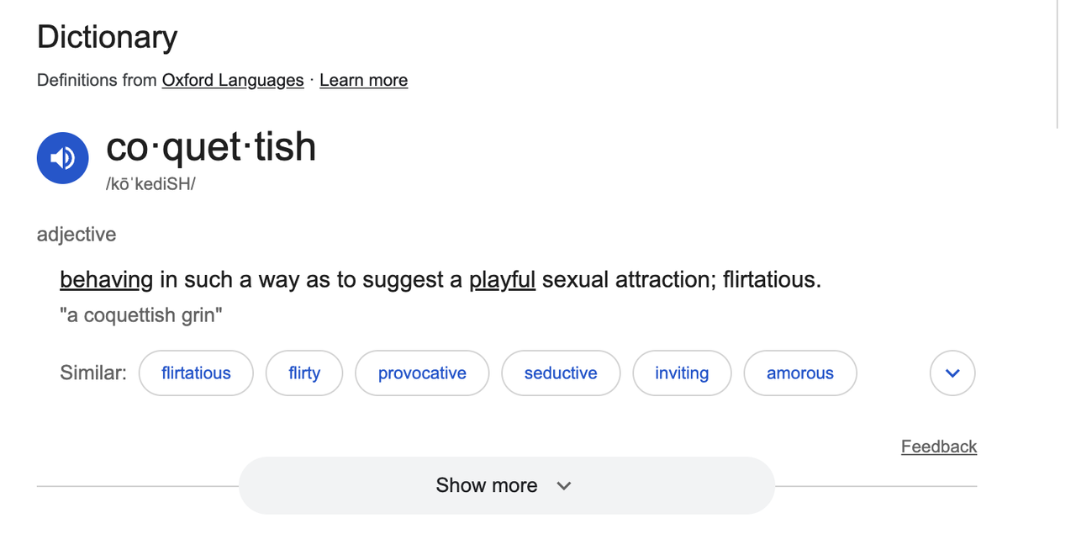Select the inviting synonym chip
The width and height of the screenshot is (1076, 534).
(x=682, y=373)
